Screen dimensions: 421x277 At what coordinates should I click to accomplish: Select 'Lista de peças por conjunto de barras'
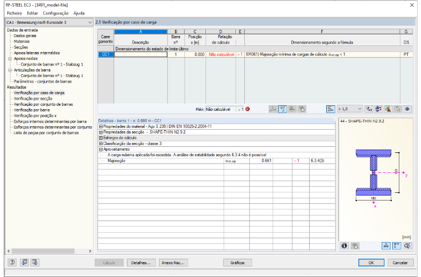(x=46, y=132)
